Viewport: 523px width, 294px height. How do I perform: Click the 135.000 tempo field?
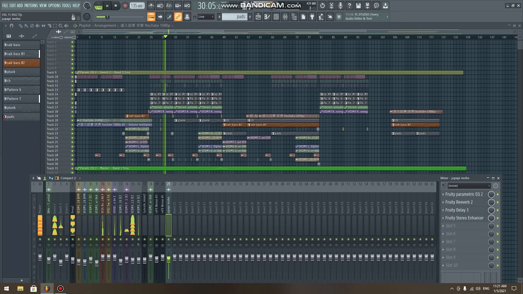137,6
